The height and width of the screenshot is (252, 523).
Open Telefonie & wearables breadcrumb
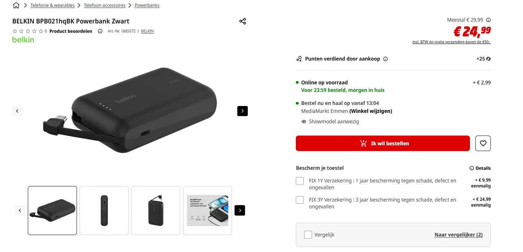click(52, 5)
